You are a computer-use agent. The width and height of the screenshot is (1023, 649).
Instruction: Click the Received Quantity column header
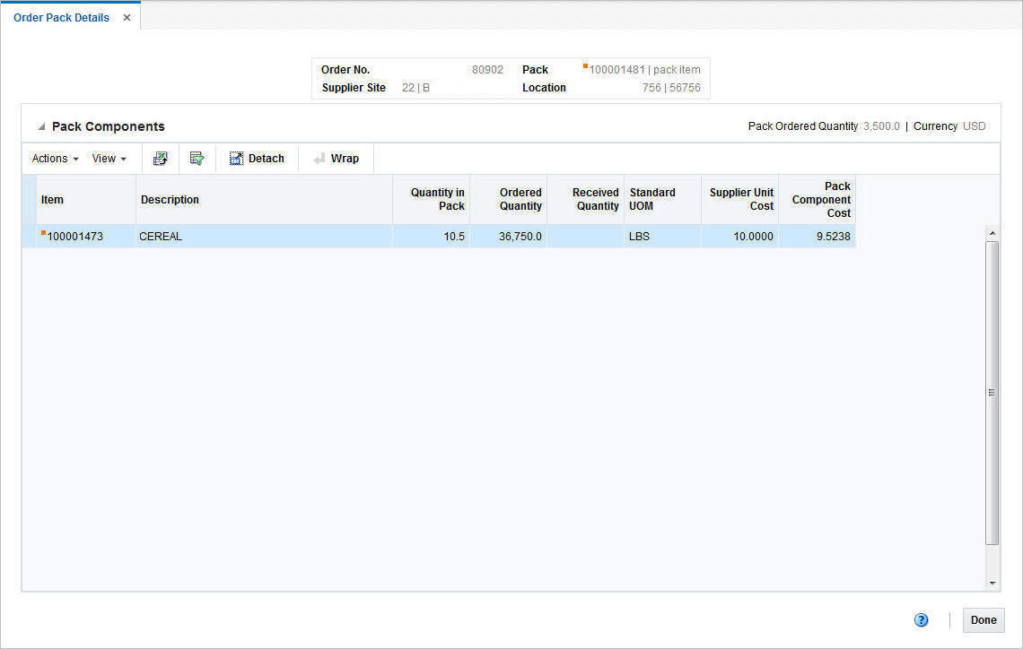click(585, 199)
